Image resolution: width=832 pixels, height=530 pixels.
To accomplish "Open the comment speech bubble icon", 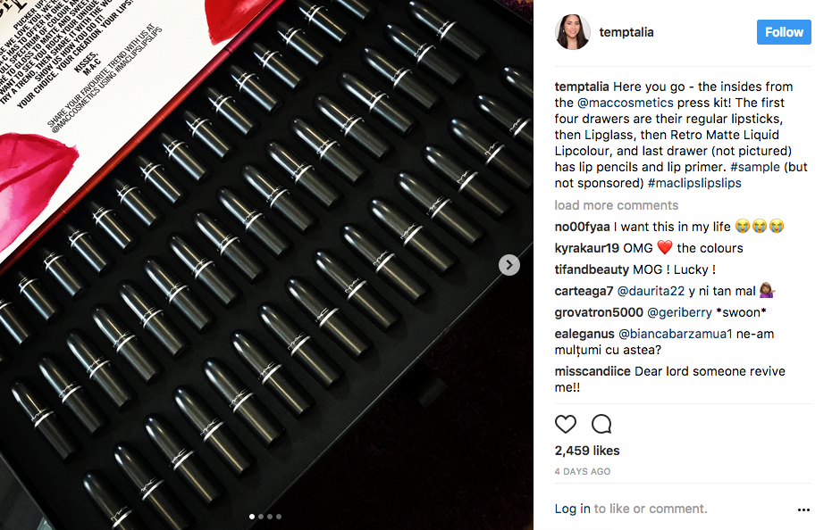I will click(x=601, y=424).
